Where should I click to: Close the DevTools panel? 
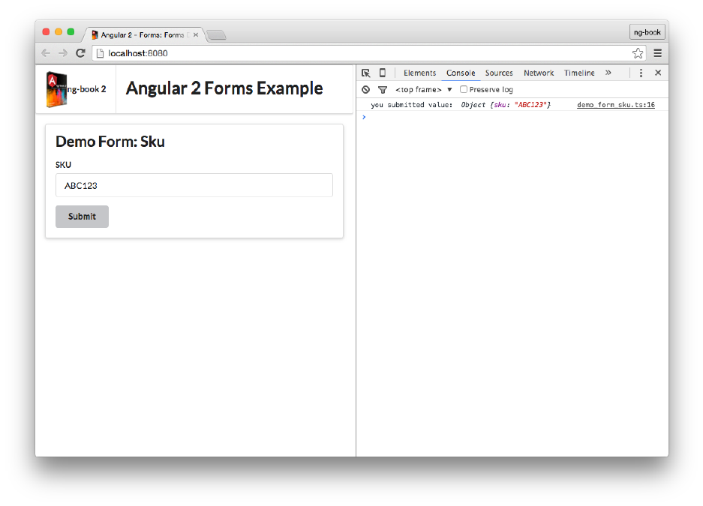click(x=658, y=73)
